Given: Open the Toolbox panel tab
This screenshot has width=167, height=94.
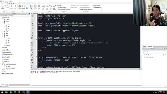Looking at the screenshot, I should pyautogui.click(x=145, y=46).
